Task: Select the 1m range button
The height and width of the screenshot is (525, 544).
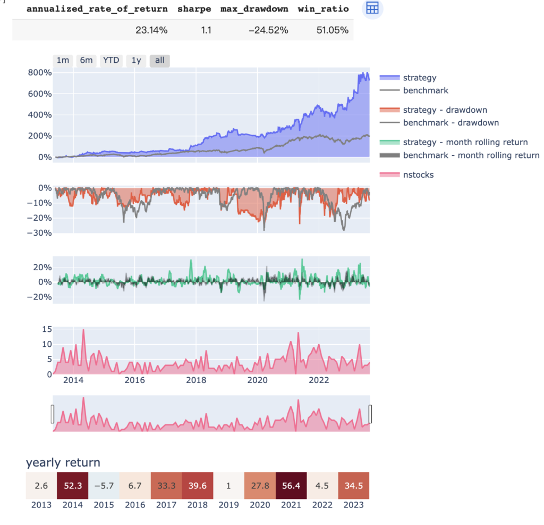Action: coord(63,61)
